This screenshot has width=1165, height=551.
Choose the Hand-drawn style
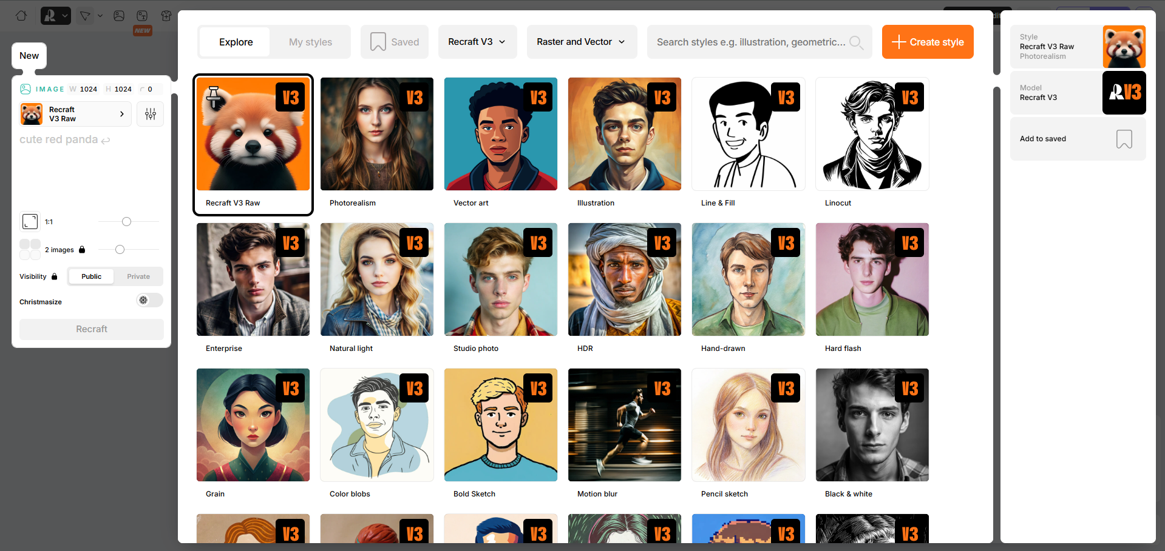[x=749, y=289]
